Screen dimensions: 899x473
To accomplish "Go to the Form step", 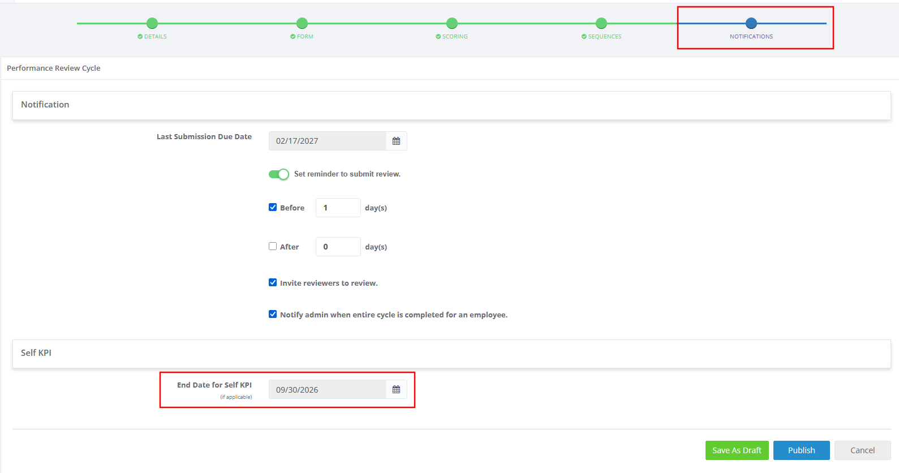I will (x=302, y=28).
